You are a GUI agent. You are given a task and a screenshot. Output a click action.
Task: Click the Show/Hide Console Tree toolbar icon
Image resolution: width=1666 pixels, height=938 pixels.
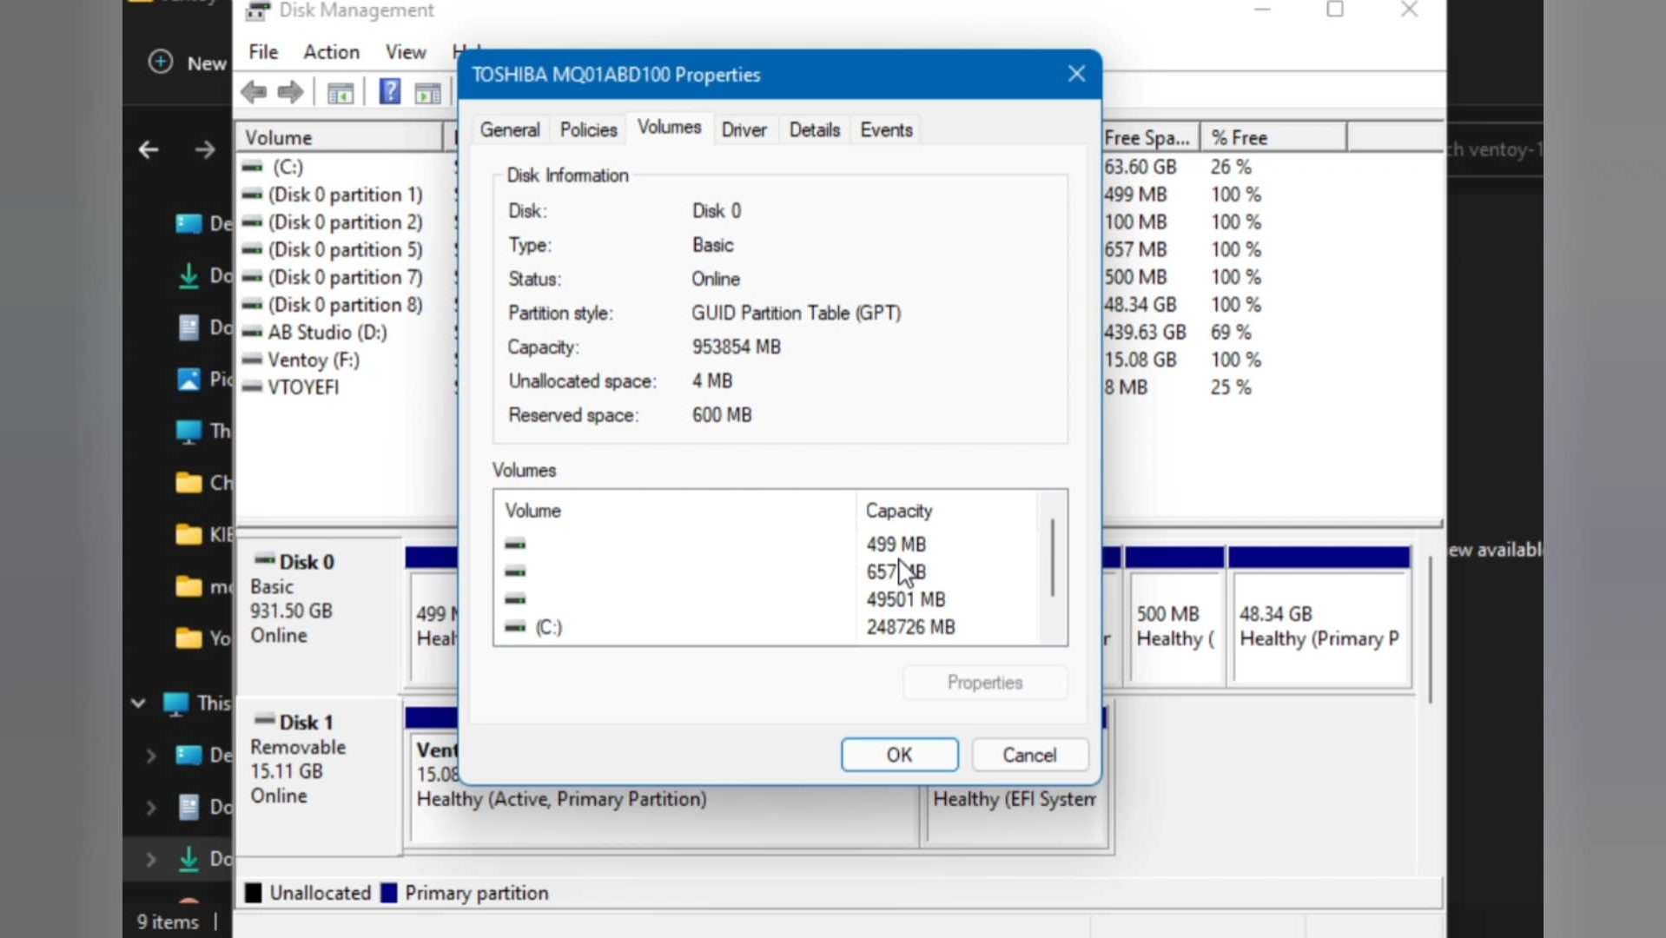pyautogui.click(x=340, y=92)
